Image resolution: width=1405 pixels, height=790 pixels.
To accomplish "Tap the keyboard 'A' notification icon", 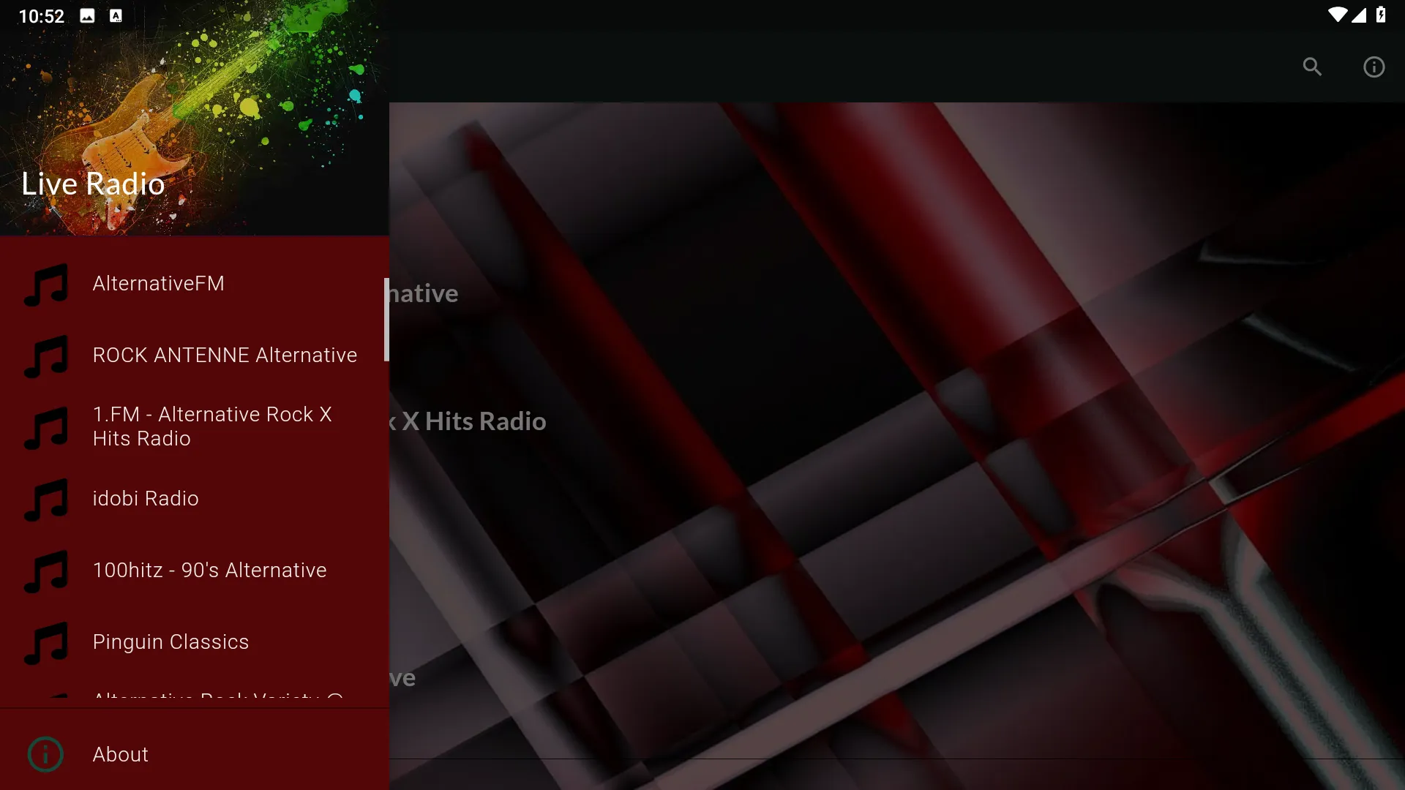I will coord(116,16).
